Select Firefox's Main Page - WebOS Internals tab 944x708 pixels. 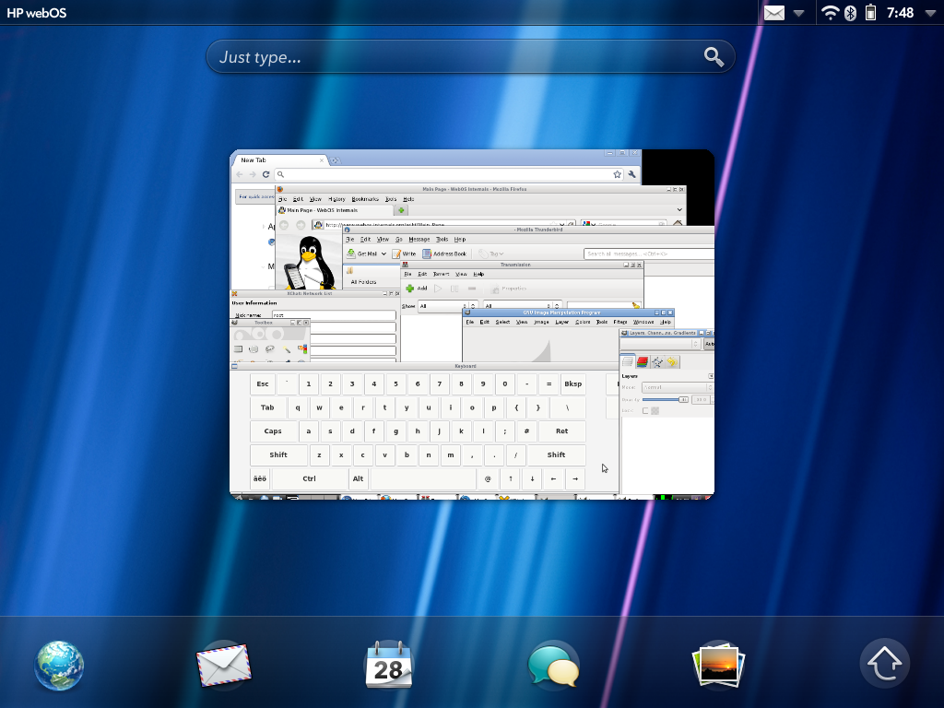pos(335,210)
